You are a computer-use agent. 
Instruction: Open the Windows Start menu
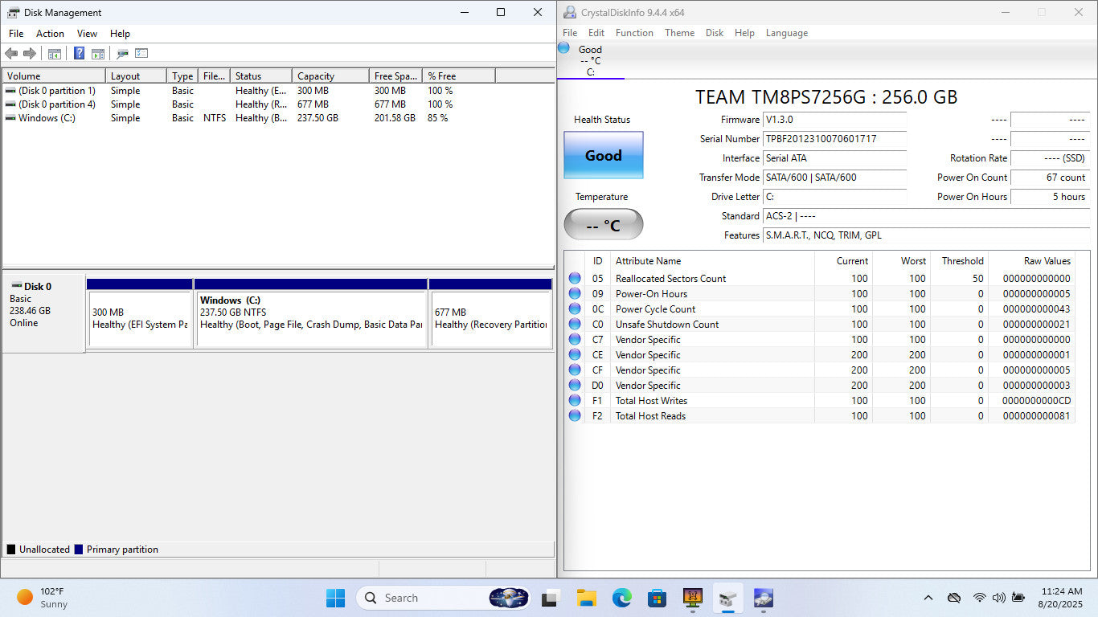coord(335,598)
